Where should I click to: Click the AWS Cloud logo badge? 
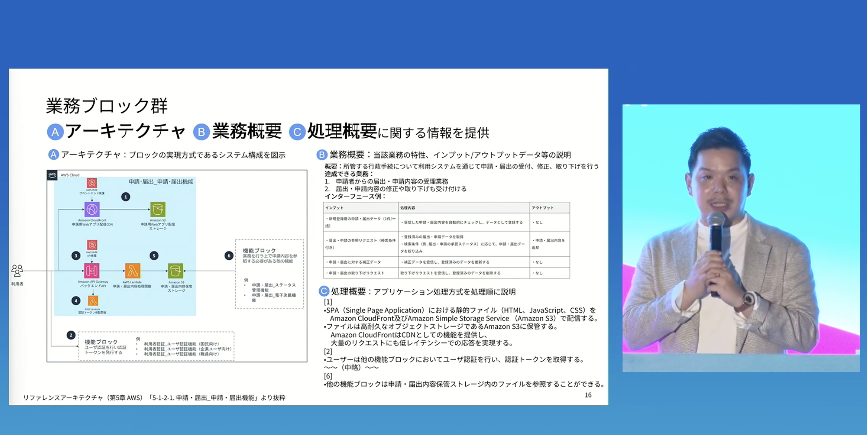click(x=52, y=175)
